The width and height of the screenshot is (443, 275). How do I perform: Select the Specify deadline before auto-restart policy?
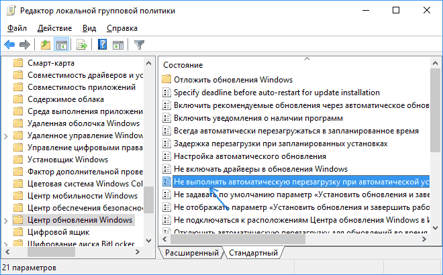(277, 93)
